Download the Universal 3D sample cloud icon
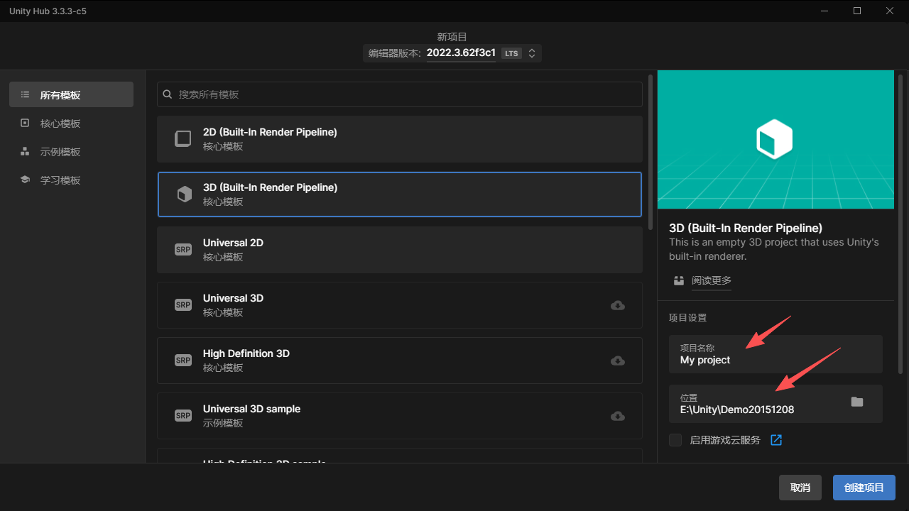 coord(618,416)
